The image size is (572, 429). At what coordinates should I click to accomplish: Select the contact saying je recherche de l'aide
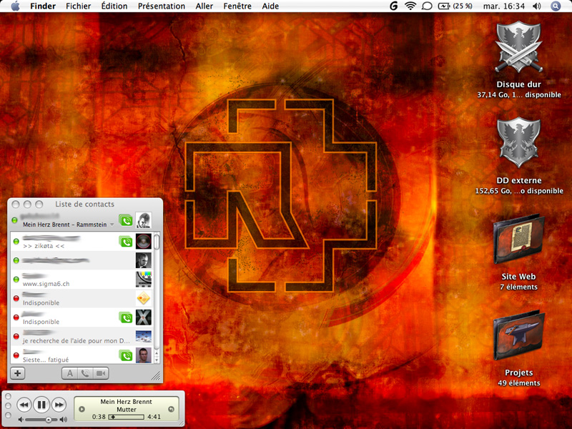pyautogui.click(x=82, y=336)
